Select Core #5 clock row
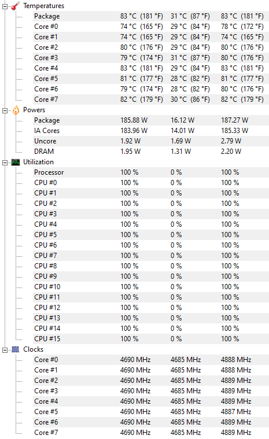This screenshot has width=269, height=439. pos(151,412)
